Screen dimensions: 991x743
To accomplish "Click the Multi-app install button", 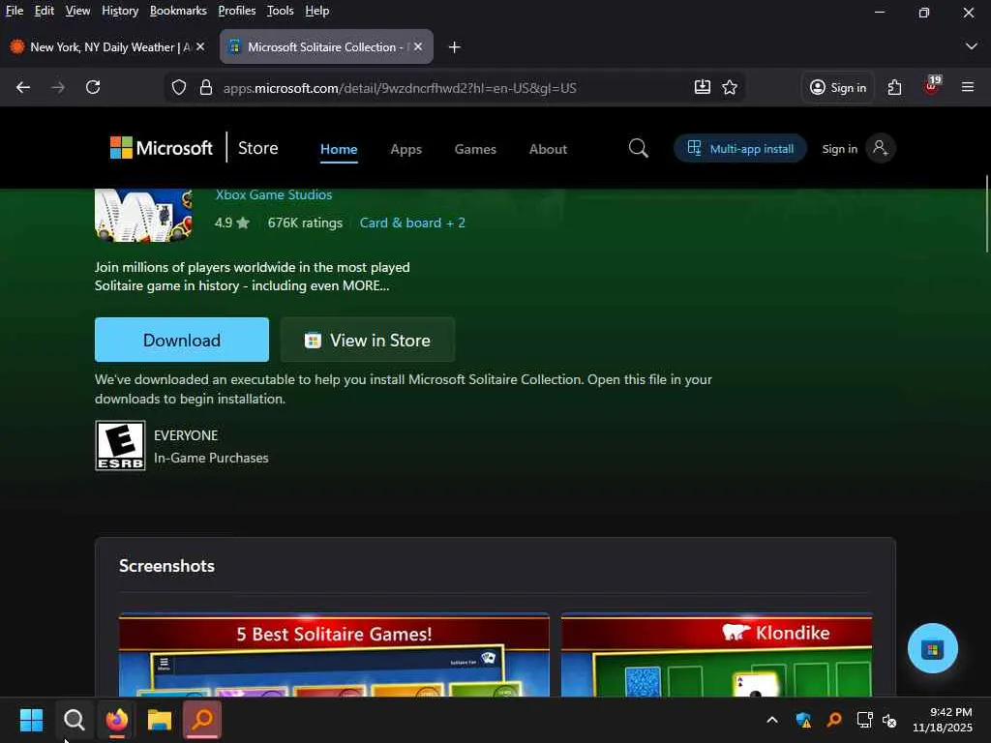I will click(740, 148).
